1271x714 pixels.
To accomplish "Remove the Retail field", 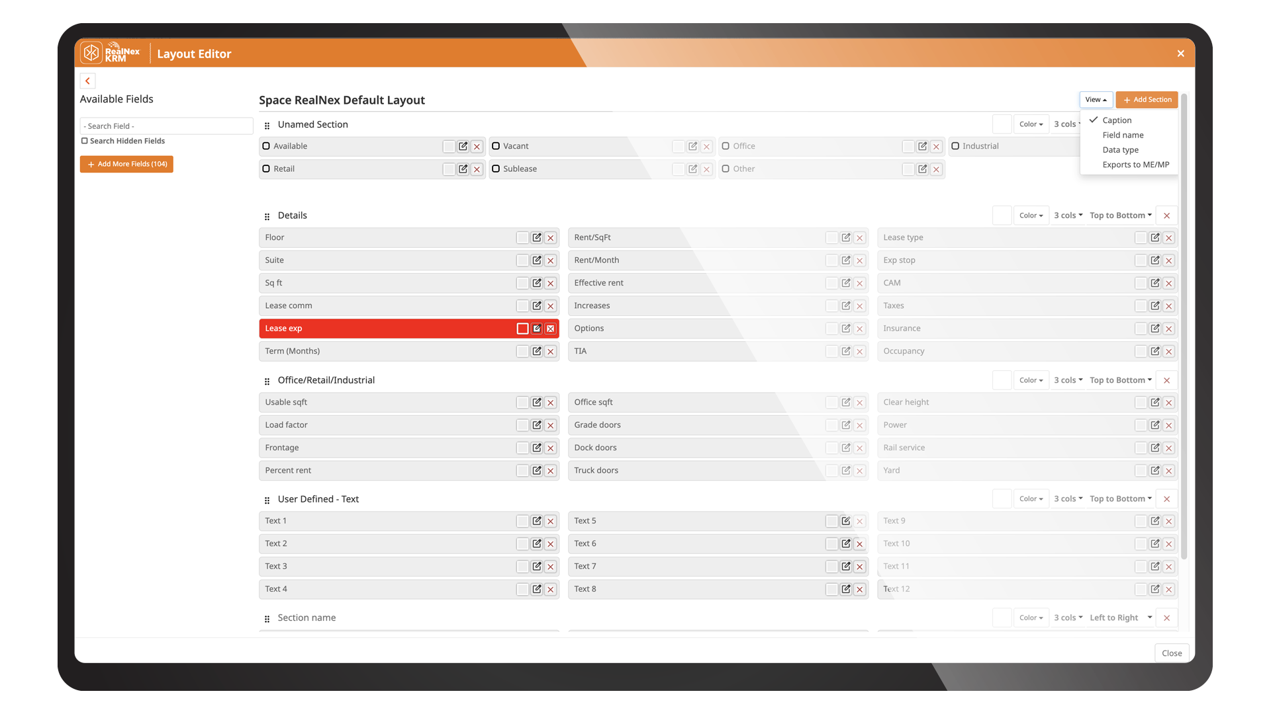I will point(477,169).
